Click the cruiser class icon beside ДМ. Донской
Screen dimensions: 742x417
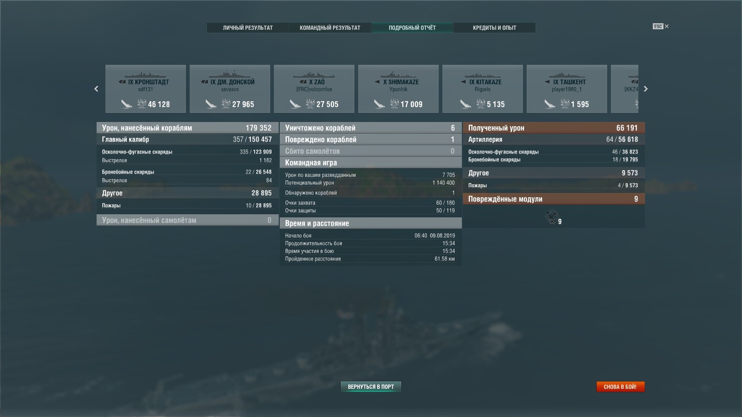pyautogui.click(x=205, y=82)
